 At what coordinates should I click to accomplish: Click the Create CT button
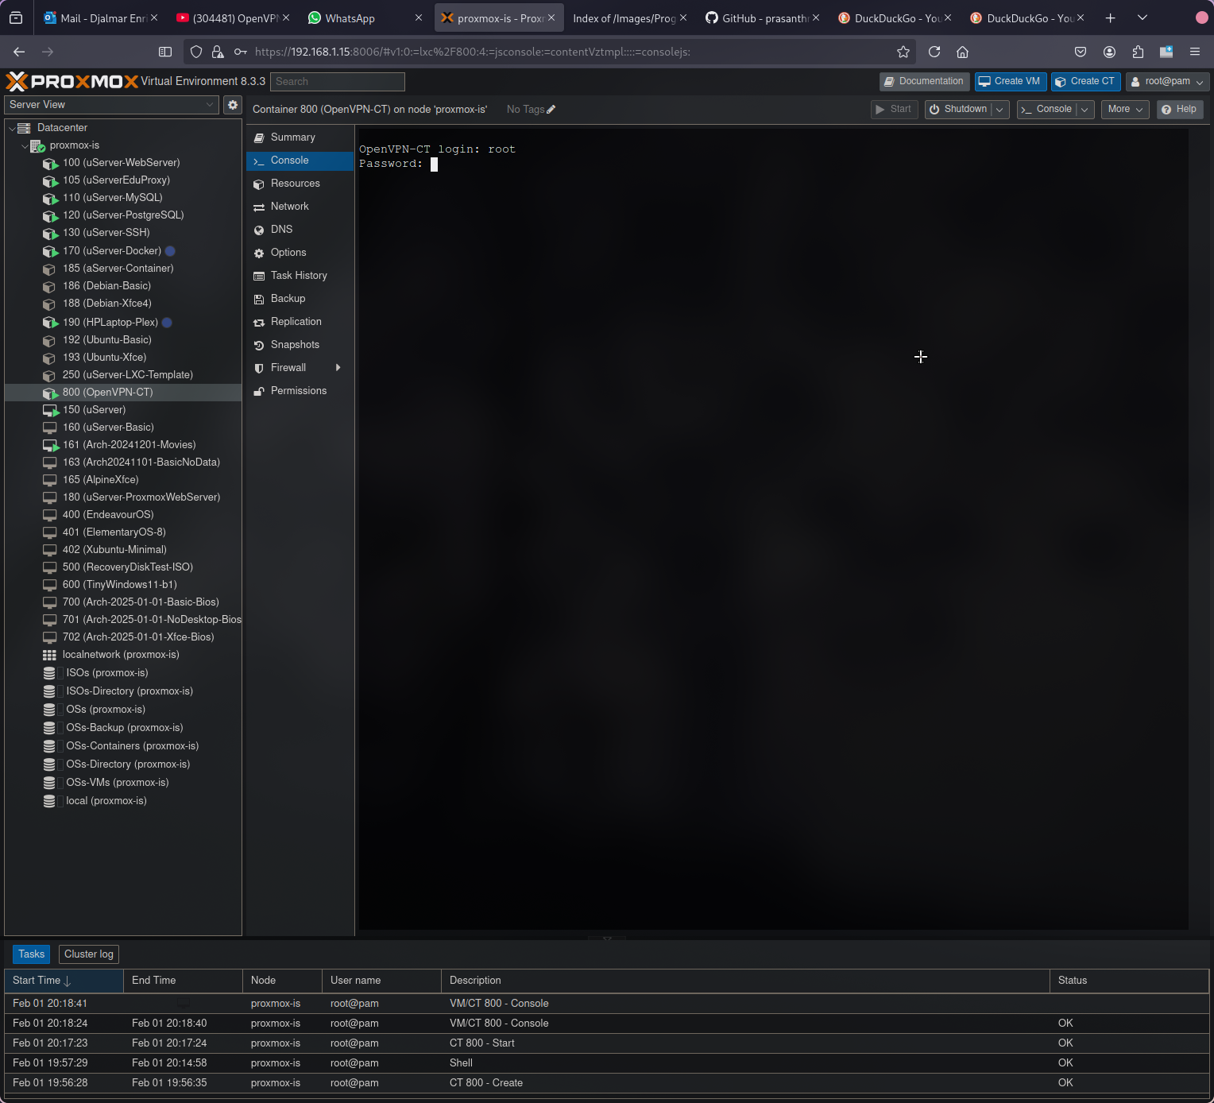tap(1085, 82)
